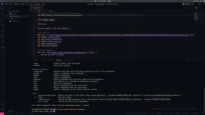The image size is (205, 115).
Task: Open the Accounts icon in activity bar
Action: point(3,104)
